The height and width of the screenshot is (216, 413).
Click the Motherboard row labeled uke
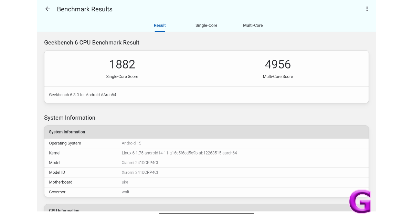(x=138, y=182)
